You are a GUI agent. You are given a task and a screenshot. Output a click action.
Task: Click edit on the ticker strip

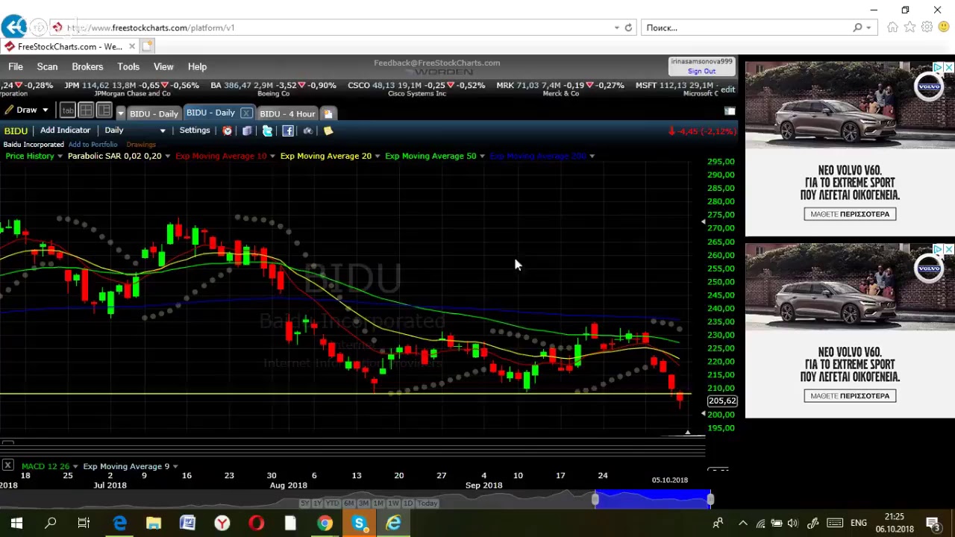click(727, 89)
